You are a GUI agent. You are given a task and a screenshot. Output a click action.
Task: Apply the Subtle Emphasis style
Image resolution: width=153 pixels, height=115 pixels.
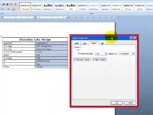(94, 7)
